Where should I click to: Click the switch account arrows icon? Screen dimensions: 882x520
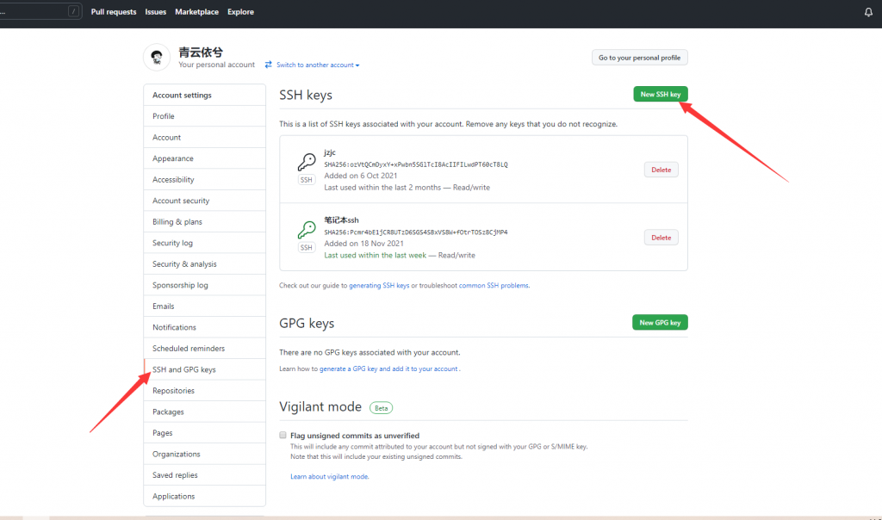tap(269, 65)
